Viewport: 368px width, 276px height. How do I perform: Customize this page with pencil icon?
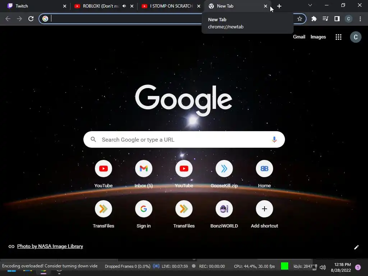point(356,247)
